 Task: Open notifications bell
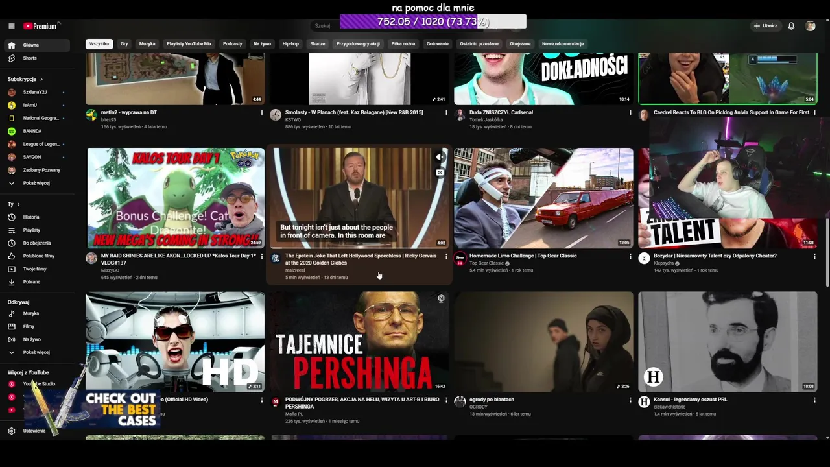(791, 26)
